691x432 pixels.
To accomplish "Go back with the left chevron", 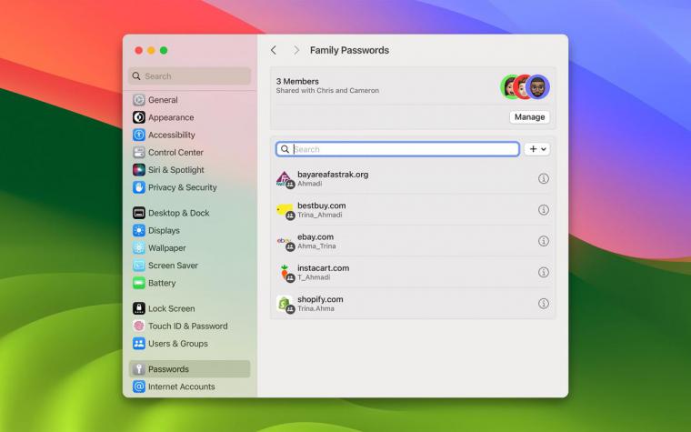I will click(274, 50).
